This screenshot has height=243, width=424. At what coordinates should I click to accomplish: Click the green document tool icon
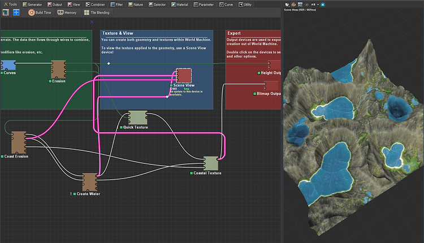(6, 12)
